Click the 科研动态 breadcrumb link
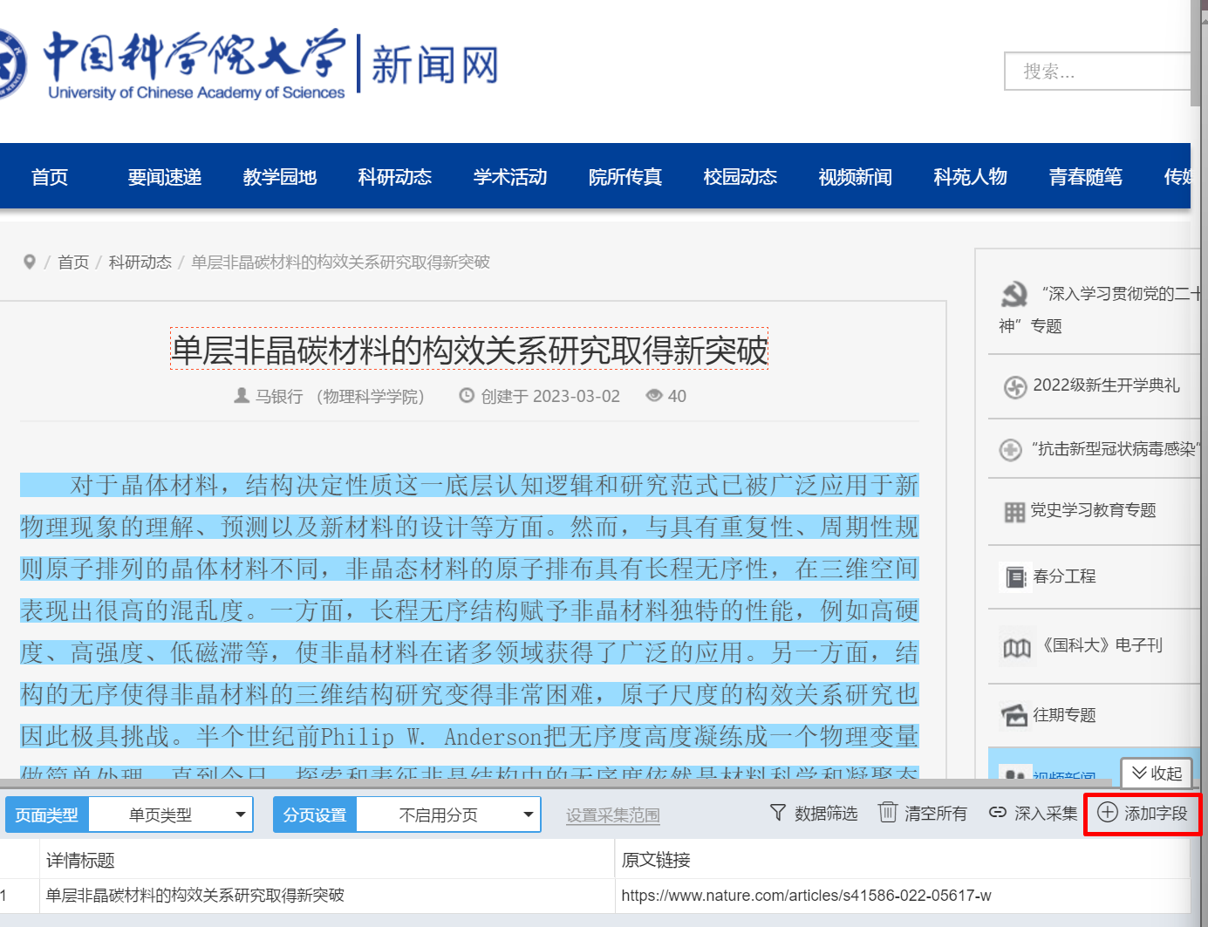 click(140, 262)
